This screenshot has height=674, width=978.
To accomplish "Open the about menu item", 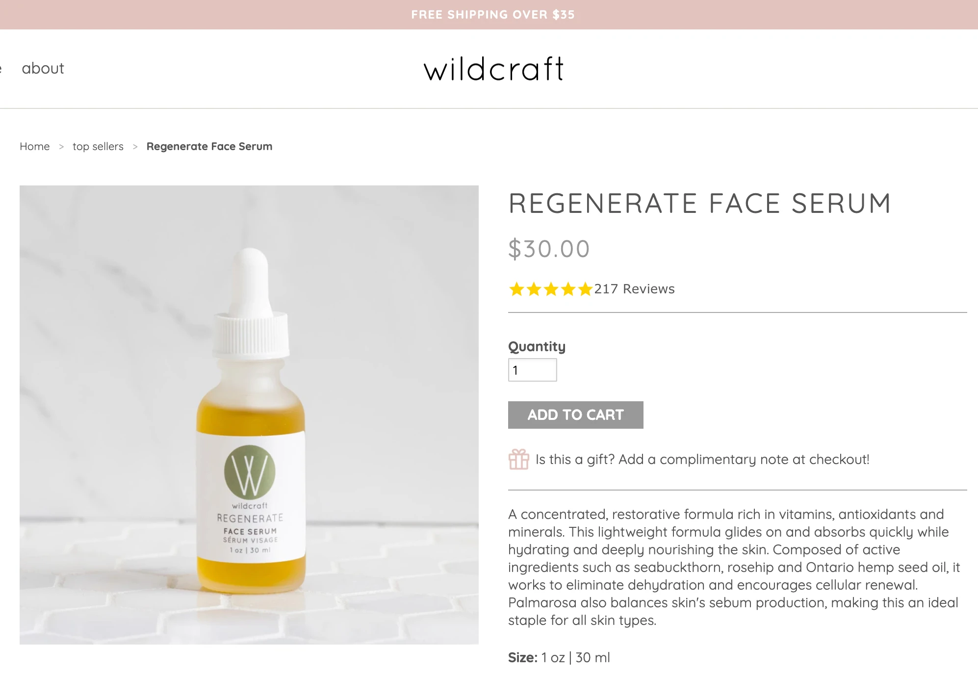I will (x=43, y=68).
